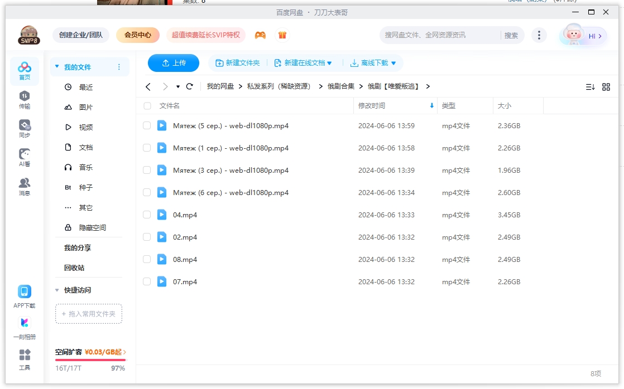Open the AI看 icon
624x389 pixels.
point(24,157)
